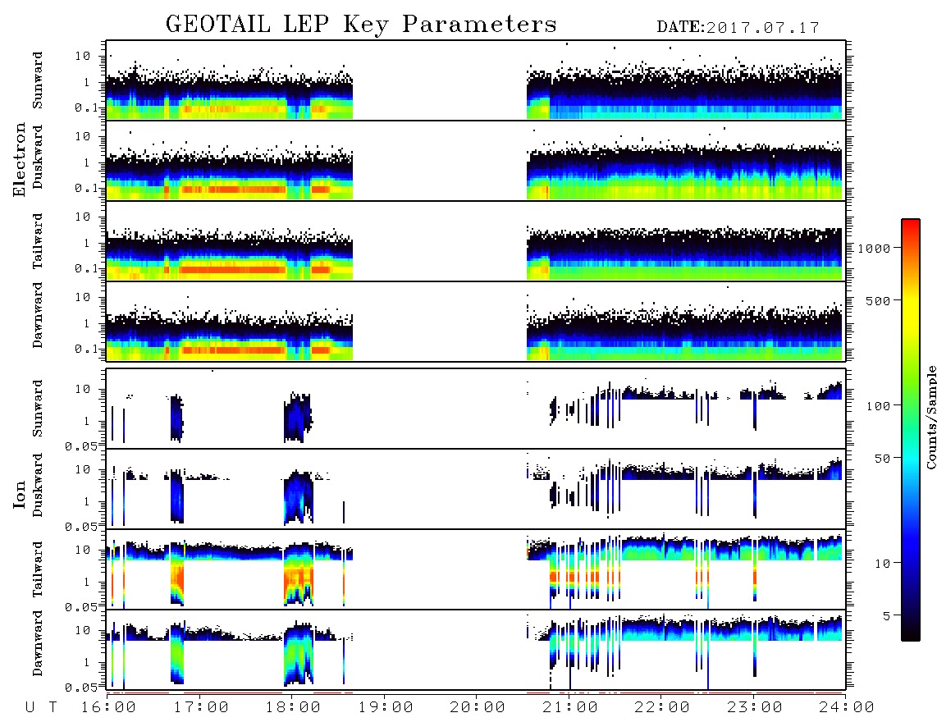Click the "0.1" tick of Electron Sunward panel
This screenshot has height=722, width=937.
pos(85,107)
